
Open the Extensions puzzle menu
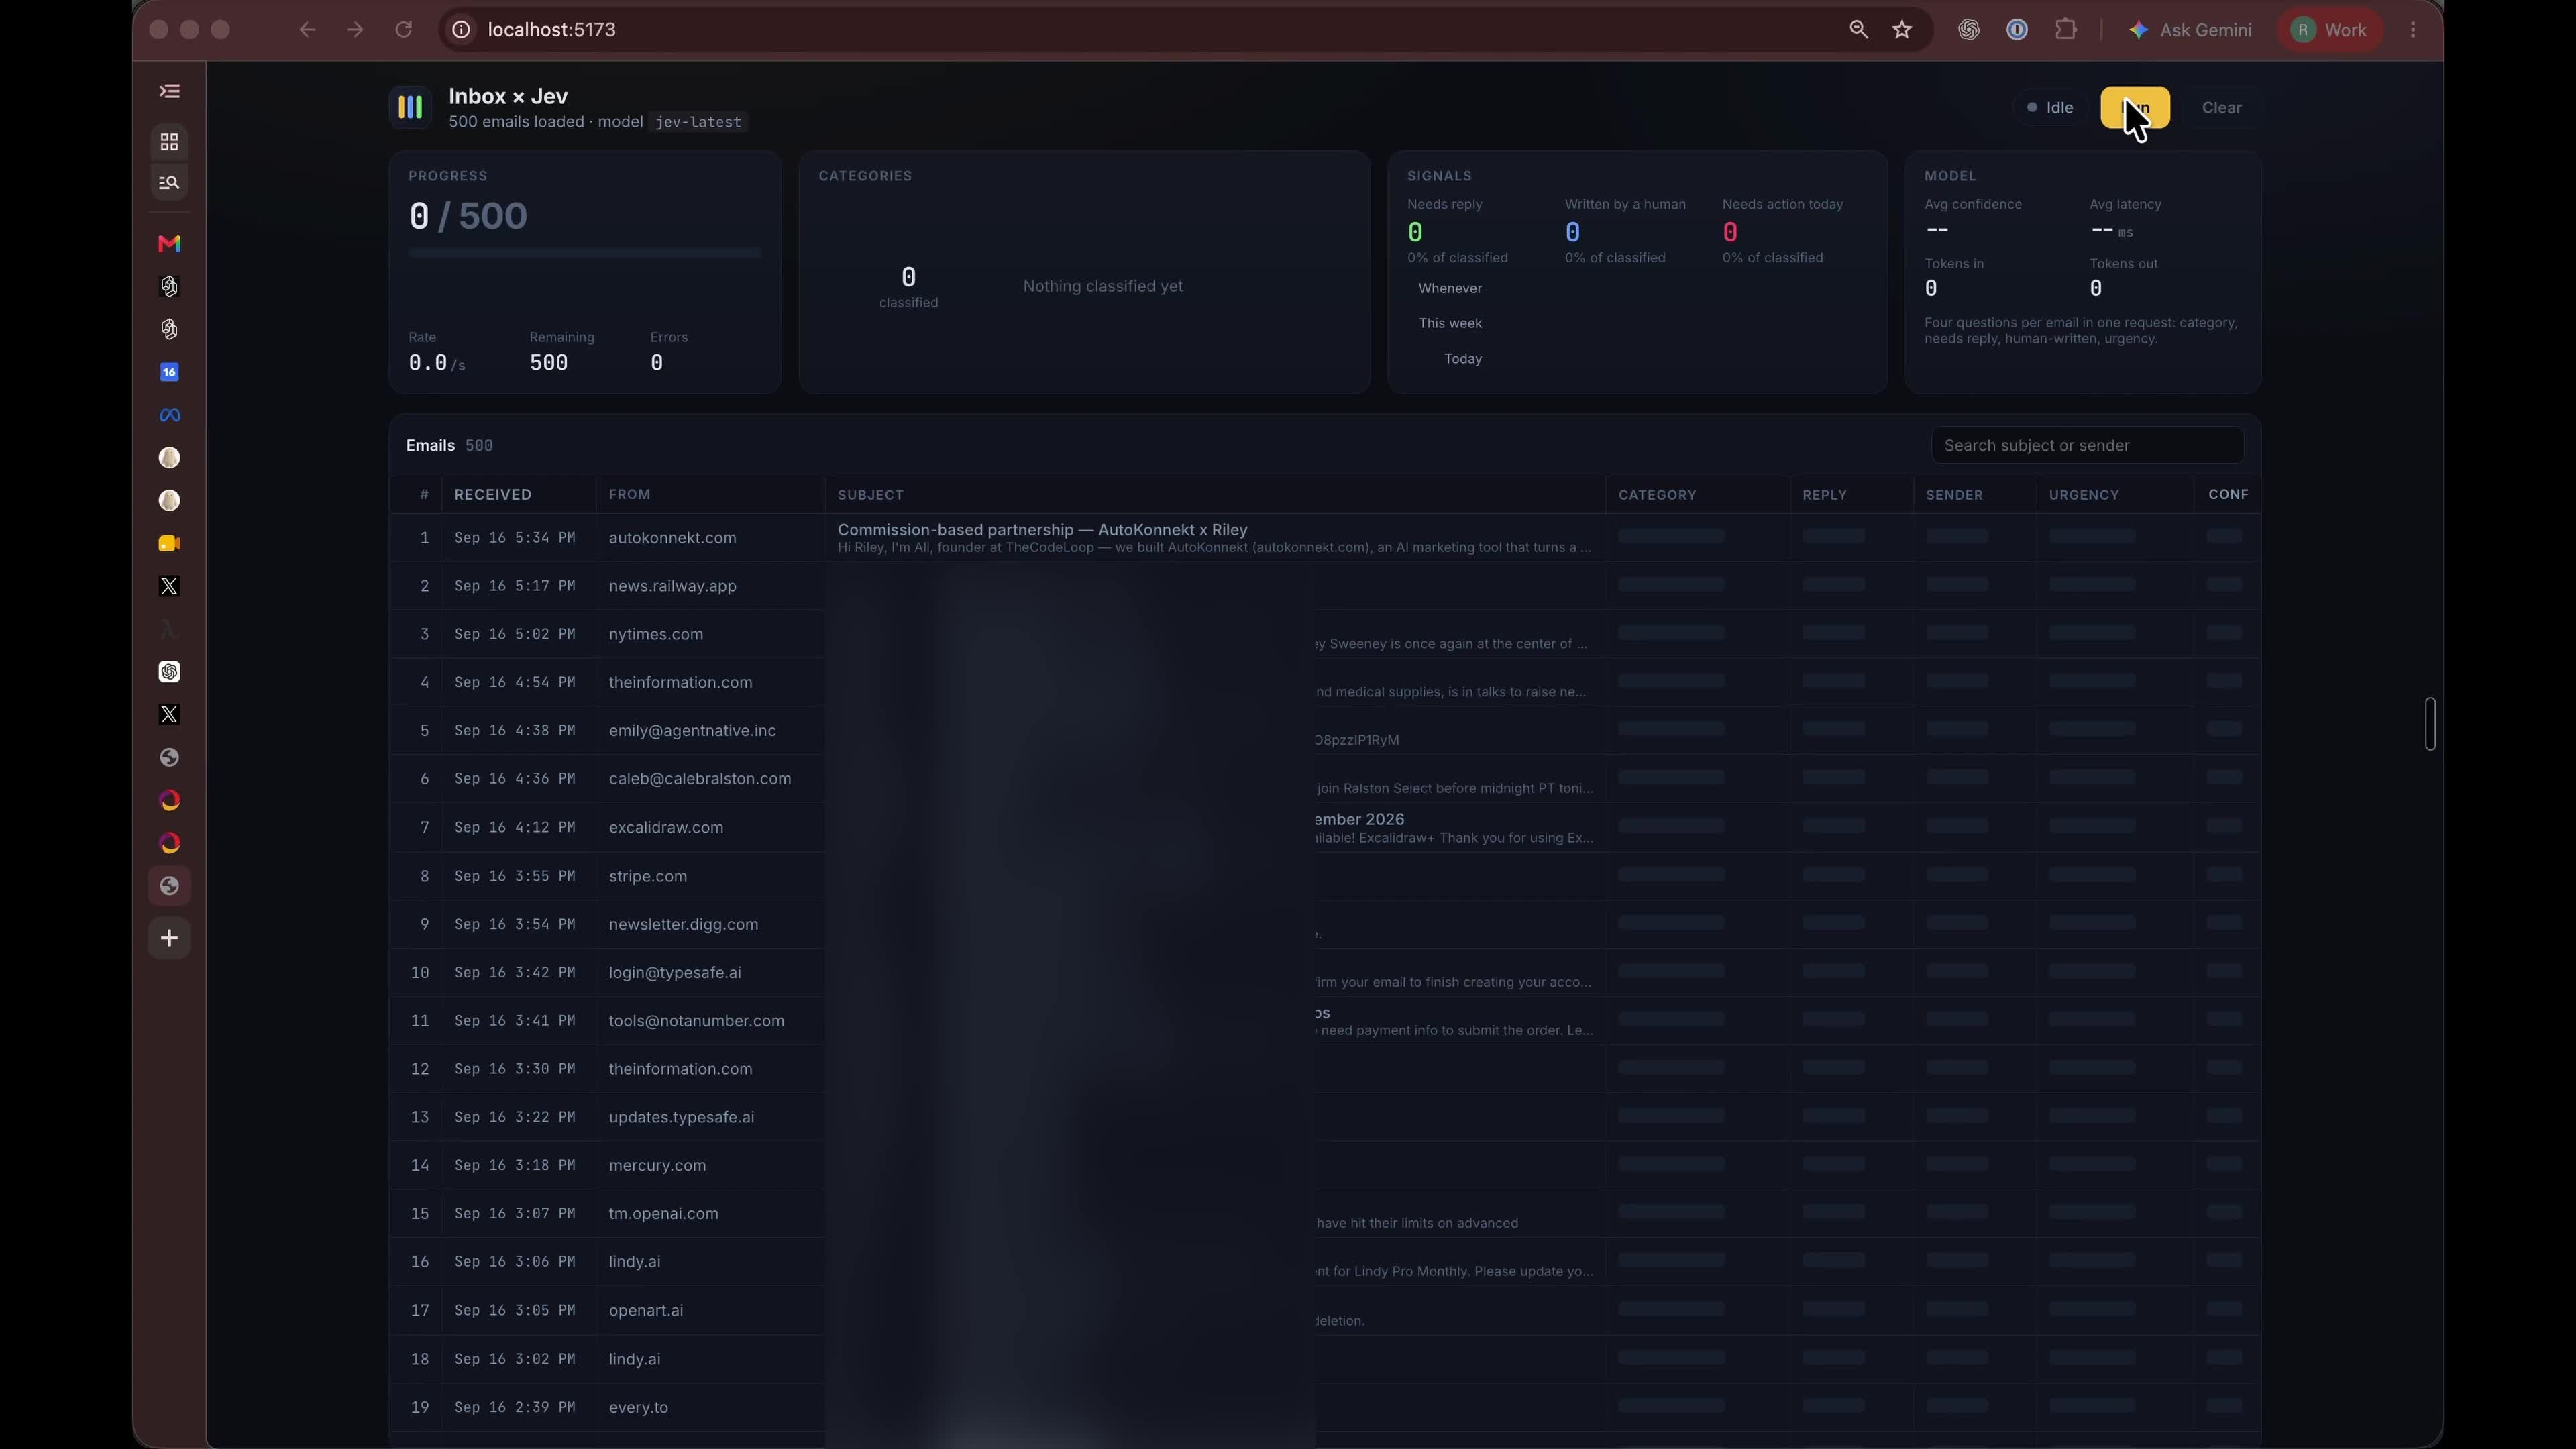click(2066, 29)
